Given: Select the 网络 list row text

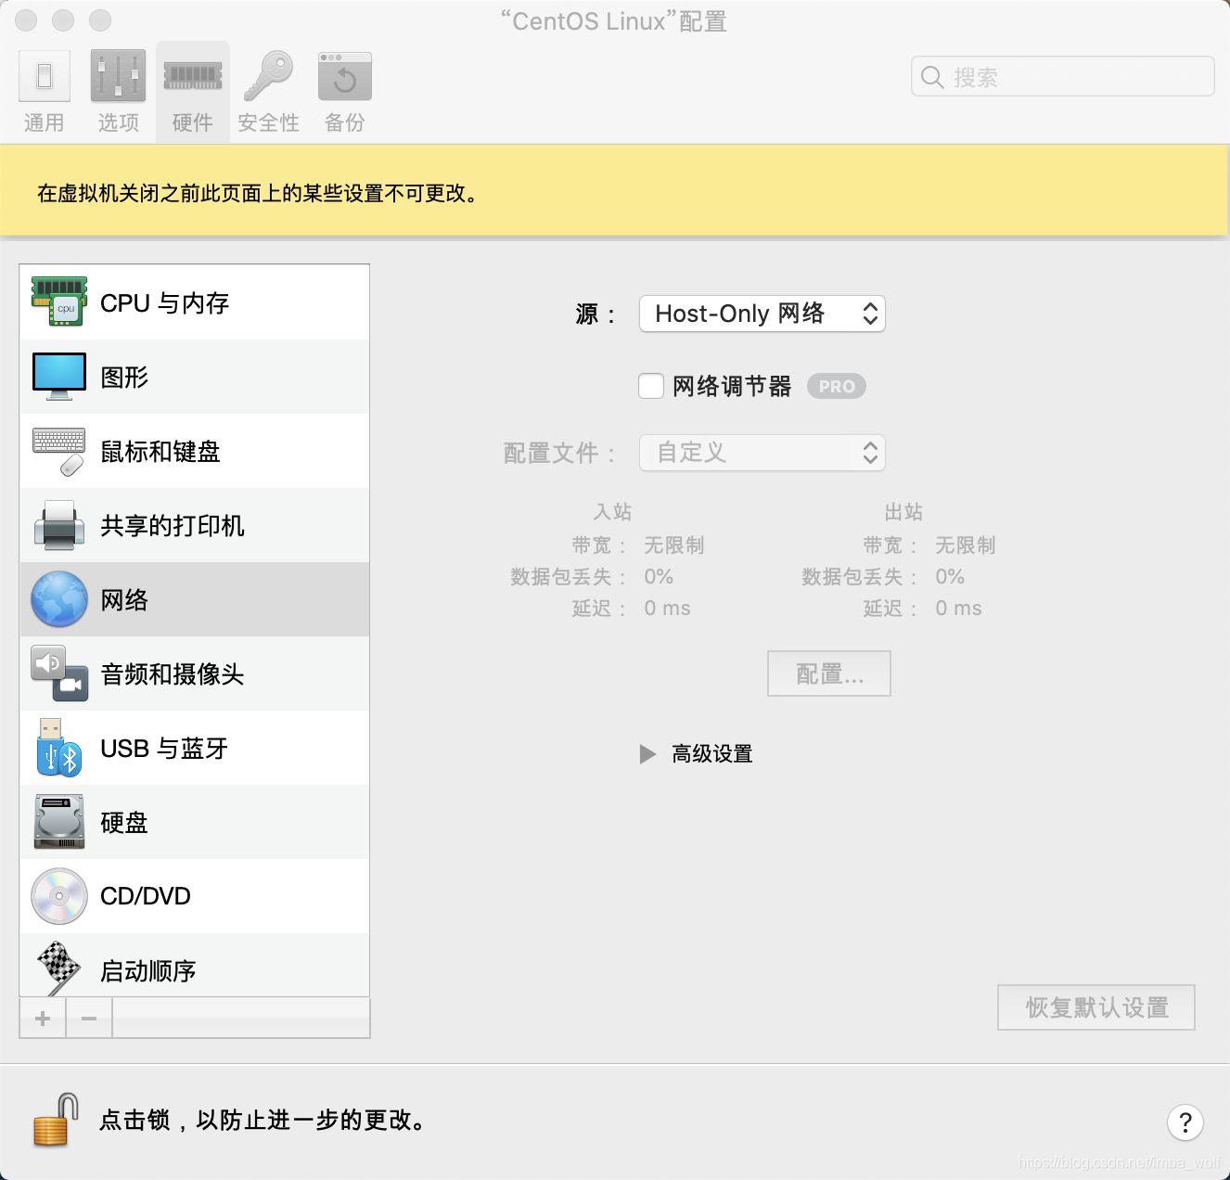Looking at the screenshot, I should (124, 600).
